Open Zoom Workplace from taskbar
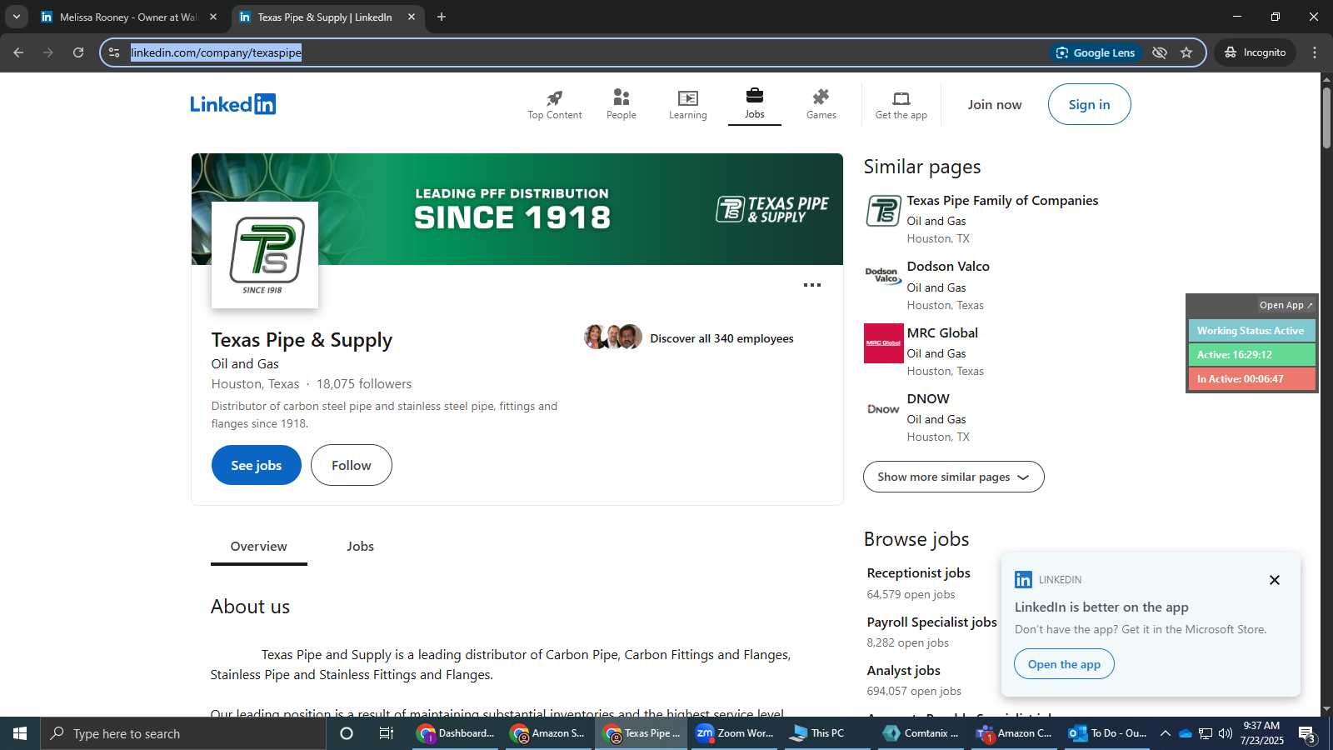1333x750 pixels. pos(735,733)
